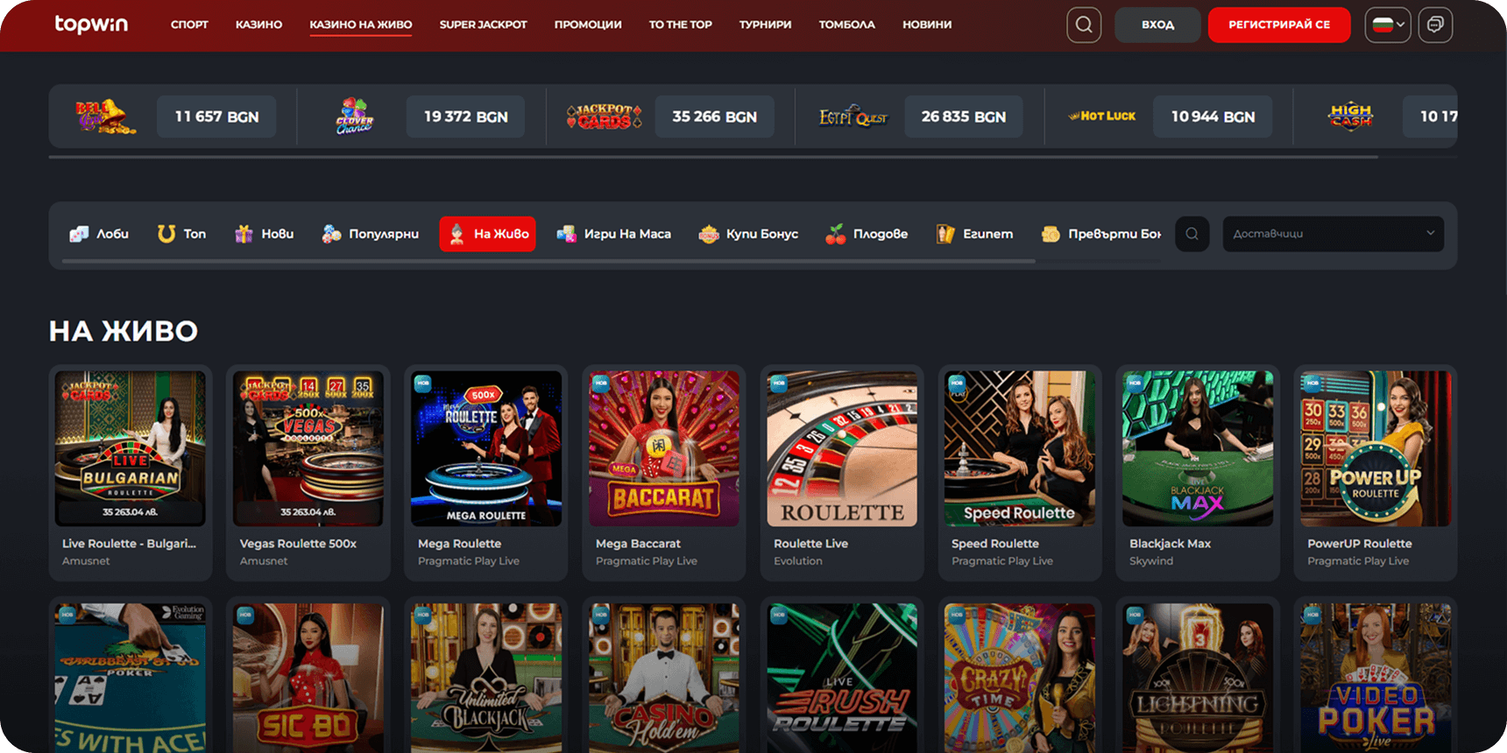Open the ТУРНИРИ menu item

765,25
